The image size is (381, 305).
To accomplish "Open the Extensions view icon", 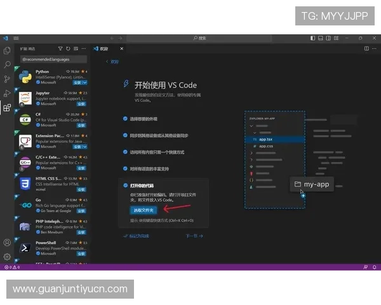I will tap(7, 107).
